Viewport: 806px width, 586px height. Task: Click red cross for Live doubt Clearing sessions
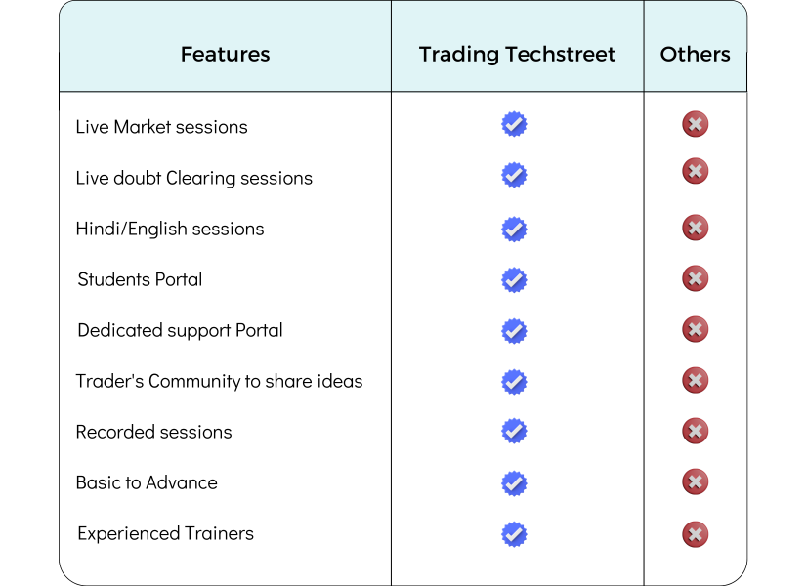tap(695, 171)
